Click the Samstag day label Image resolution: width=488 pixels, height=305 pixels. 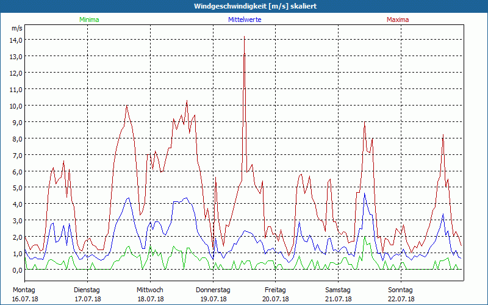tap(338, 290)
